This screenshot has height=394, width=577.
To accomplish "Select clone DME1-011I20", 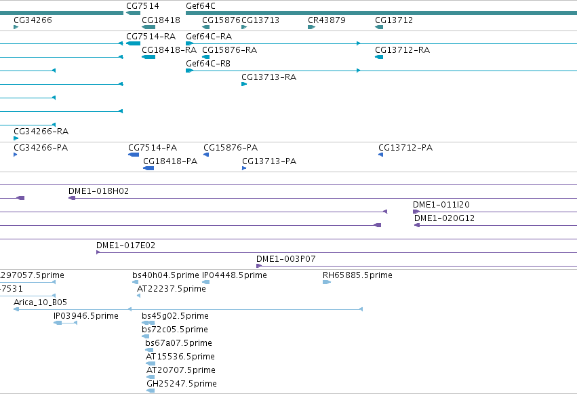I will (441, 205).
